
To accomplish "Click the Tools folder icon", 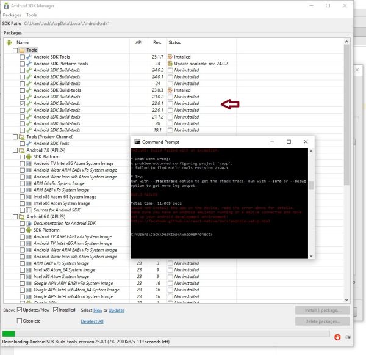I will pos(21,50).
